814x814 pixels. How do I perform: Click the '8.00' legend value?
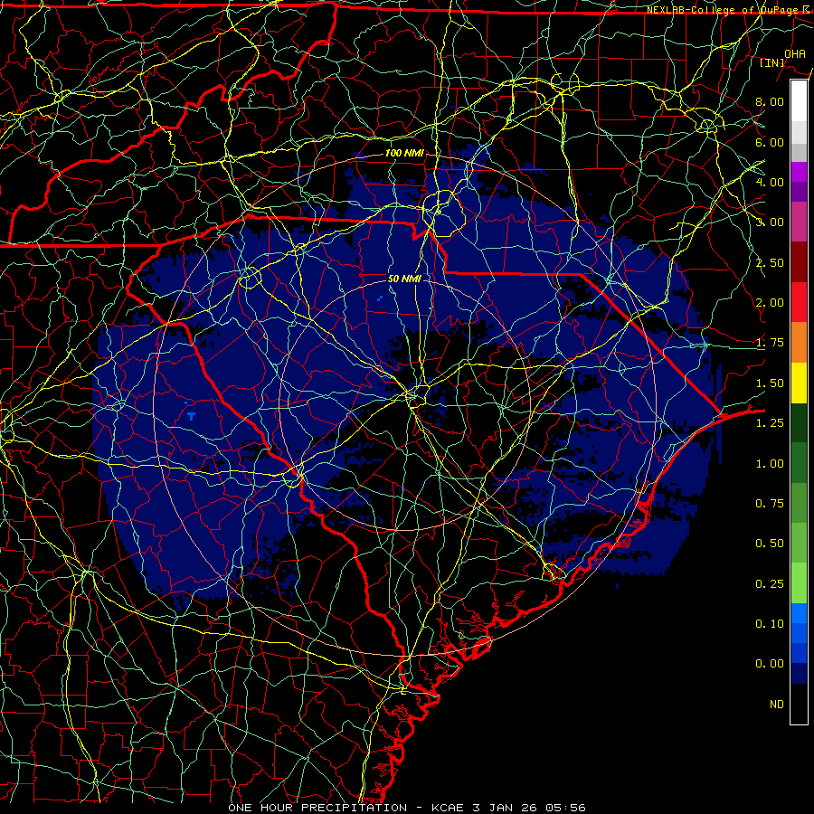[769, 101]
